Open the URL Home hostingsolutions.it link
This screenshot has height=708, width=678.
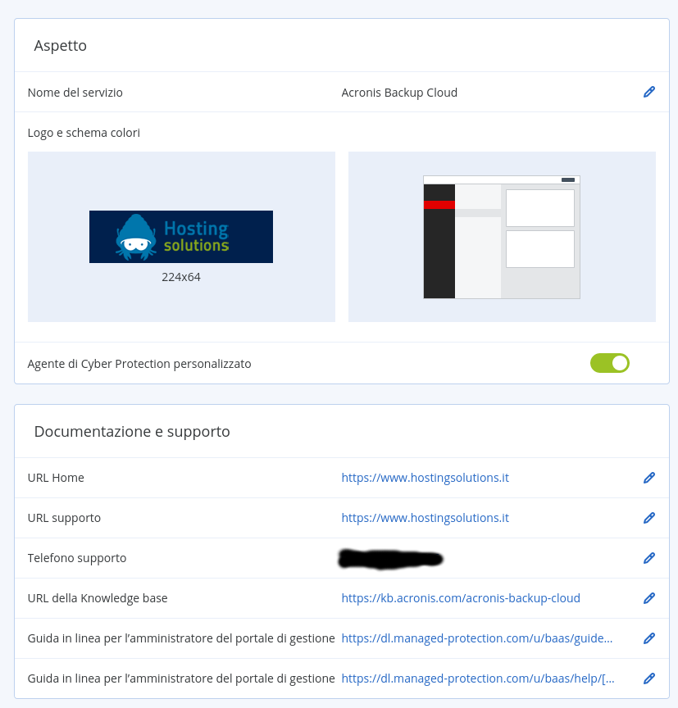pos(425,478)
